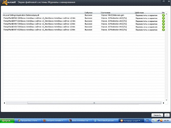Click green checkmark for Rar$EX87.432 row
Viewport: 171px width, 128px height.
pos(163,30)
